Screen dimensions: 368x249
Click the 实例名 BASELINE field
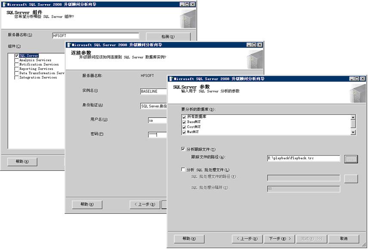coord(154,91)
